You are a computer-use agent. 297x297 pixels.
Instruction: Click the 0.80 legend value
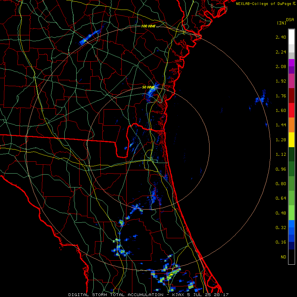click(x=281, y=184)
